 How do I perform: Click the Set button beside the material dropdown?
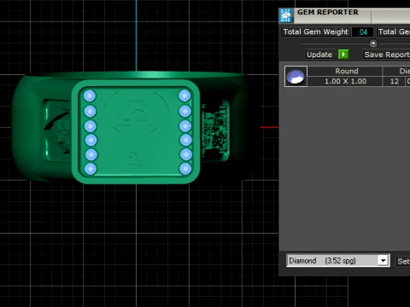pyautogui.click(x=403, y=261)
